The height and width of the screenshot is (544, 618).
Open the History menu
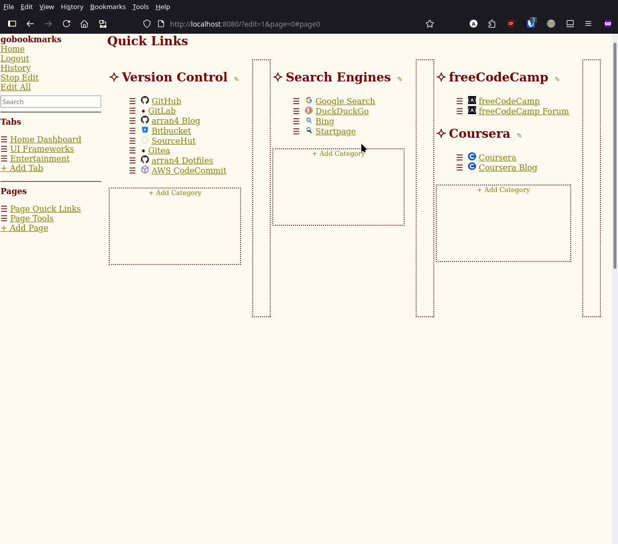click(x=72, y=7)
